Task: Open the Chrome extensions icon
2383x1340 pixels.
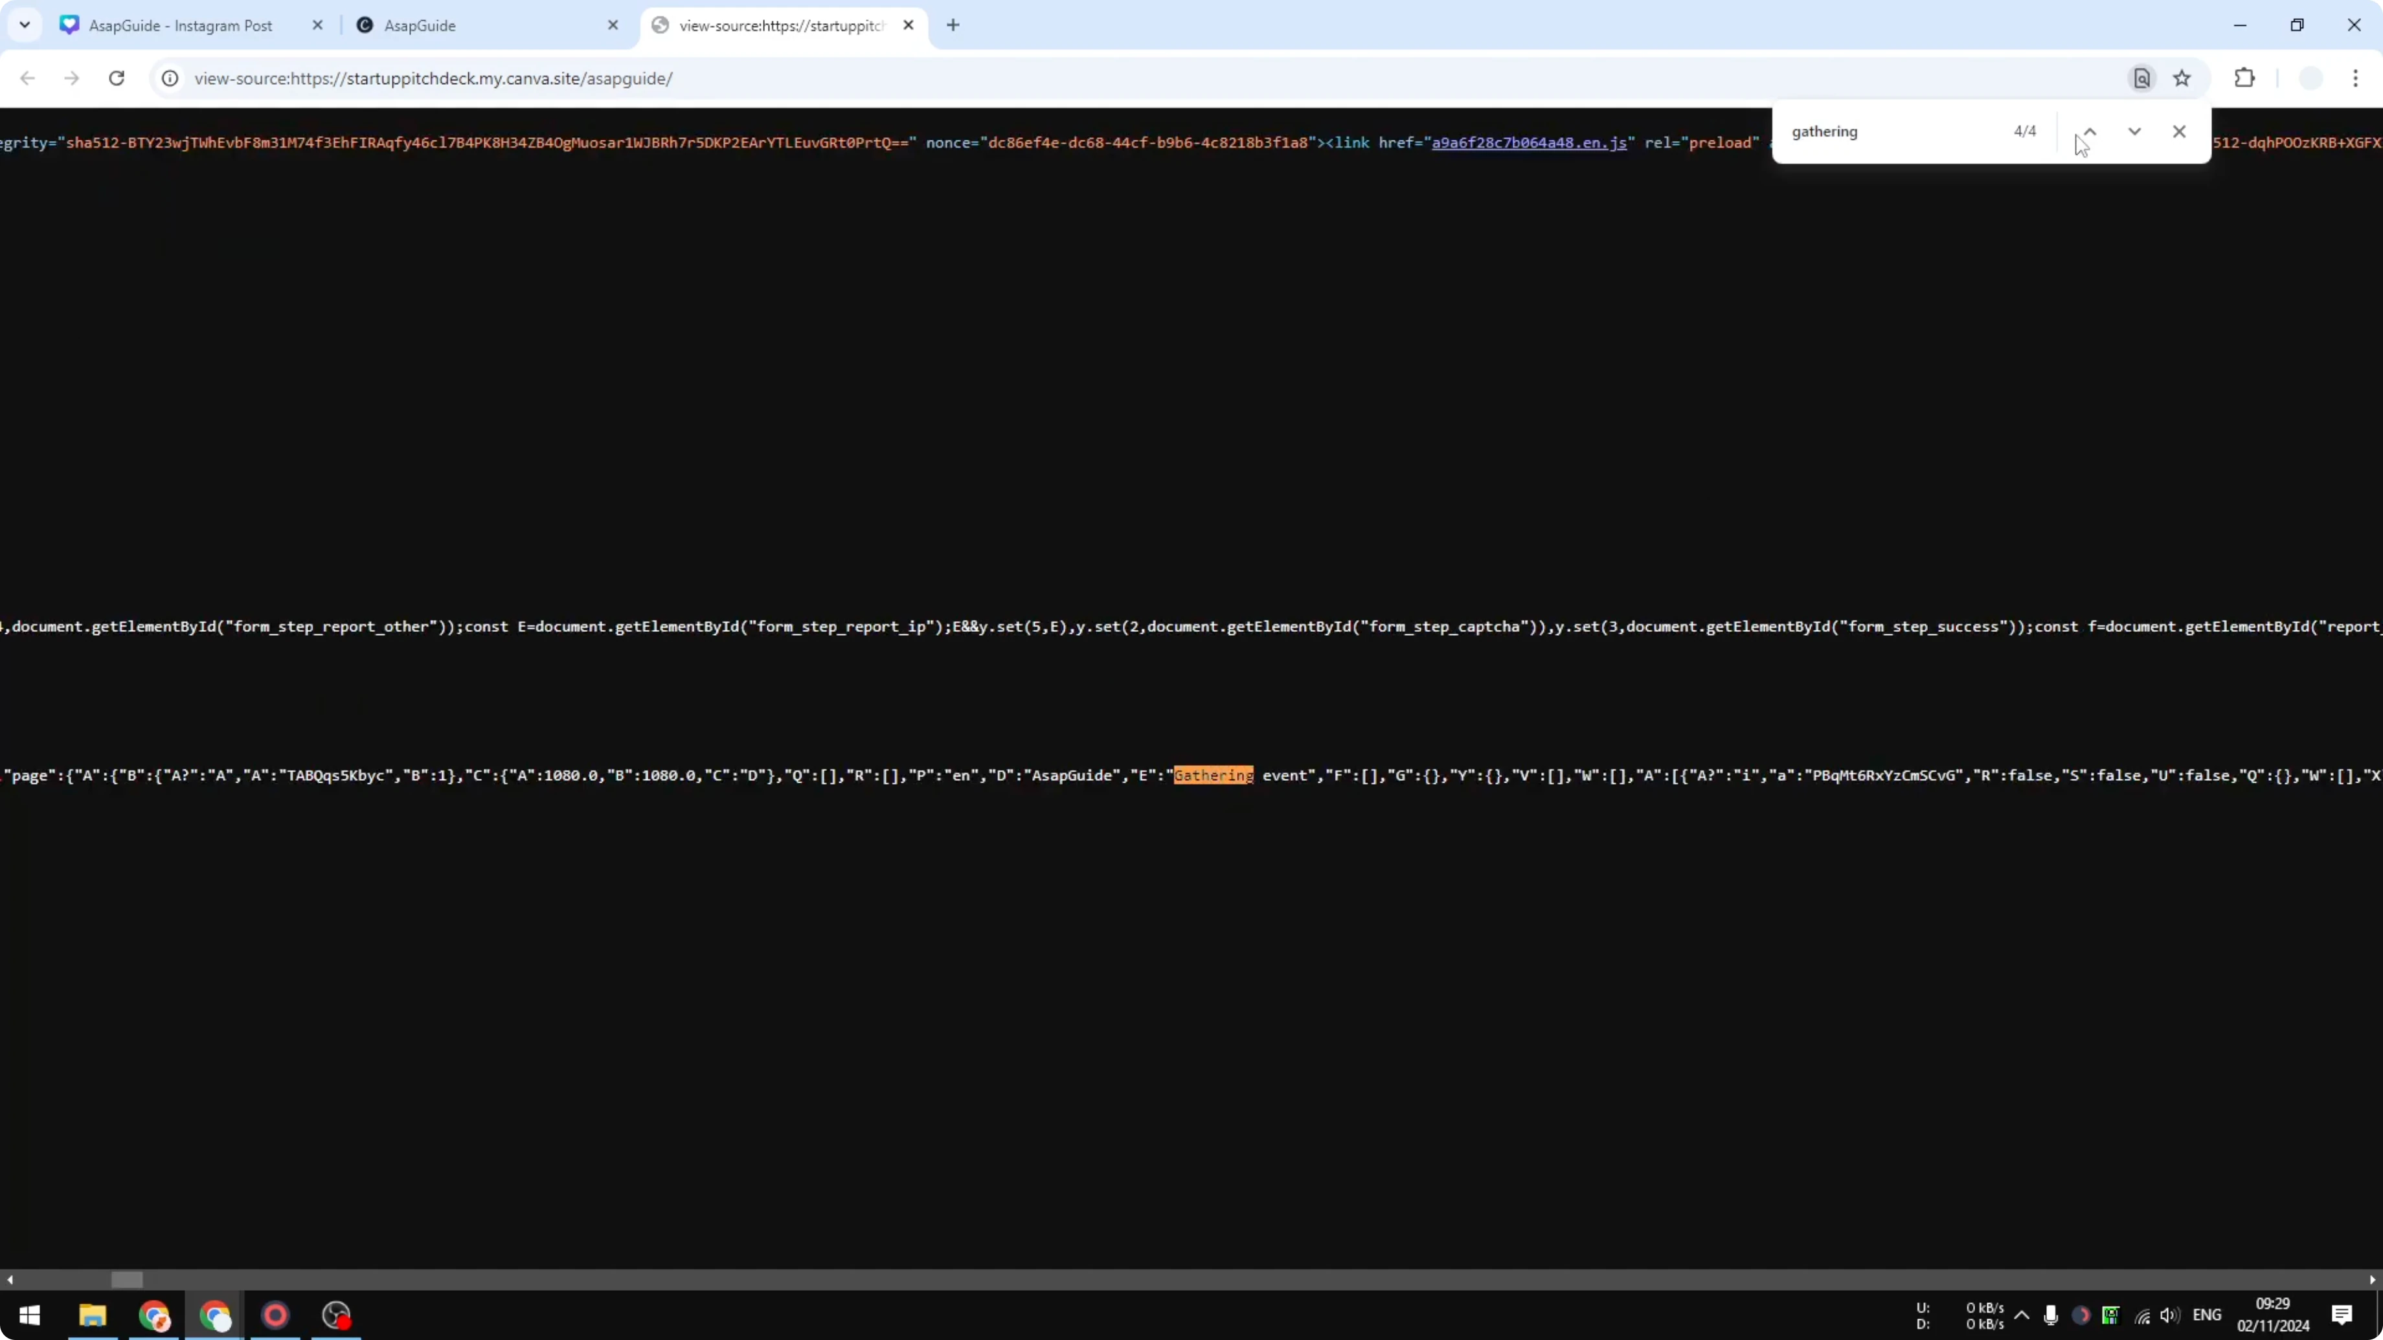Action: pos(2245,78)
